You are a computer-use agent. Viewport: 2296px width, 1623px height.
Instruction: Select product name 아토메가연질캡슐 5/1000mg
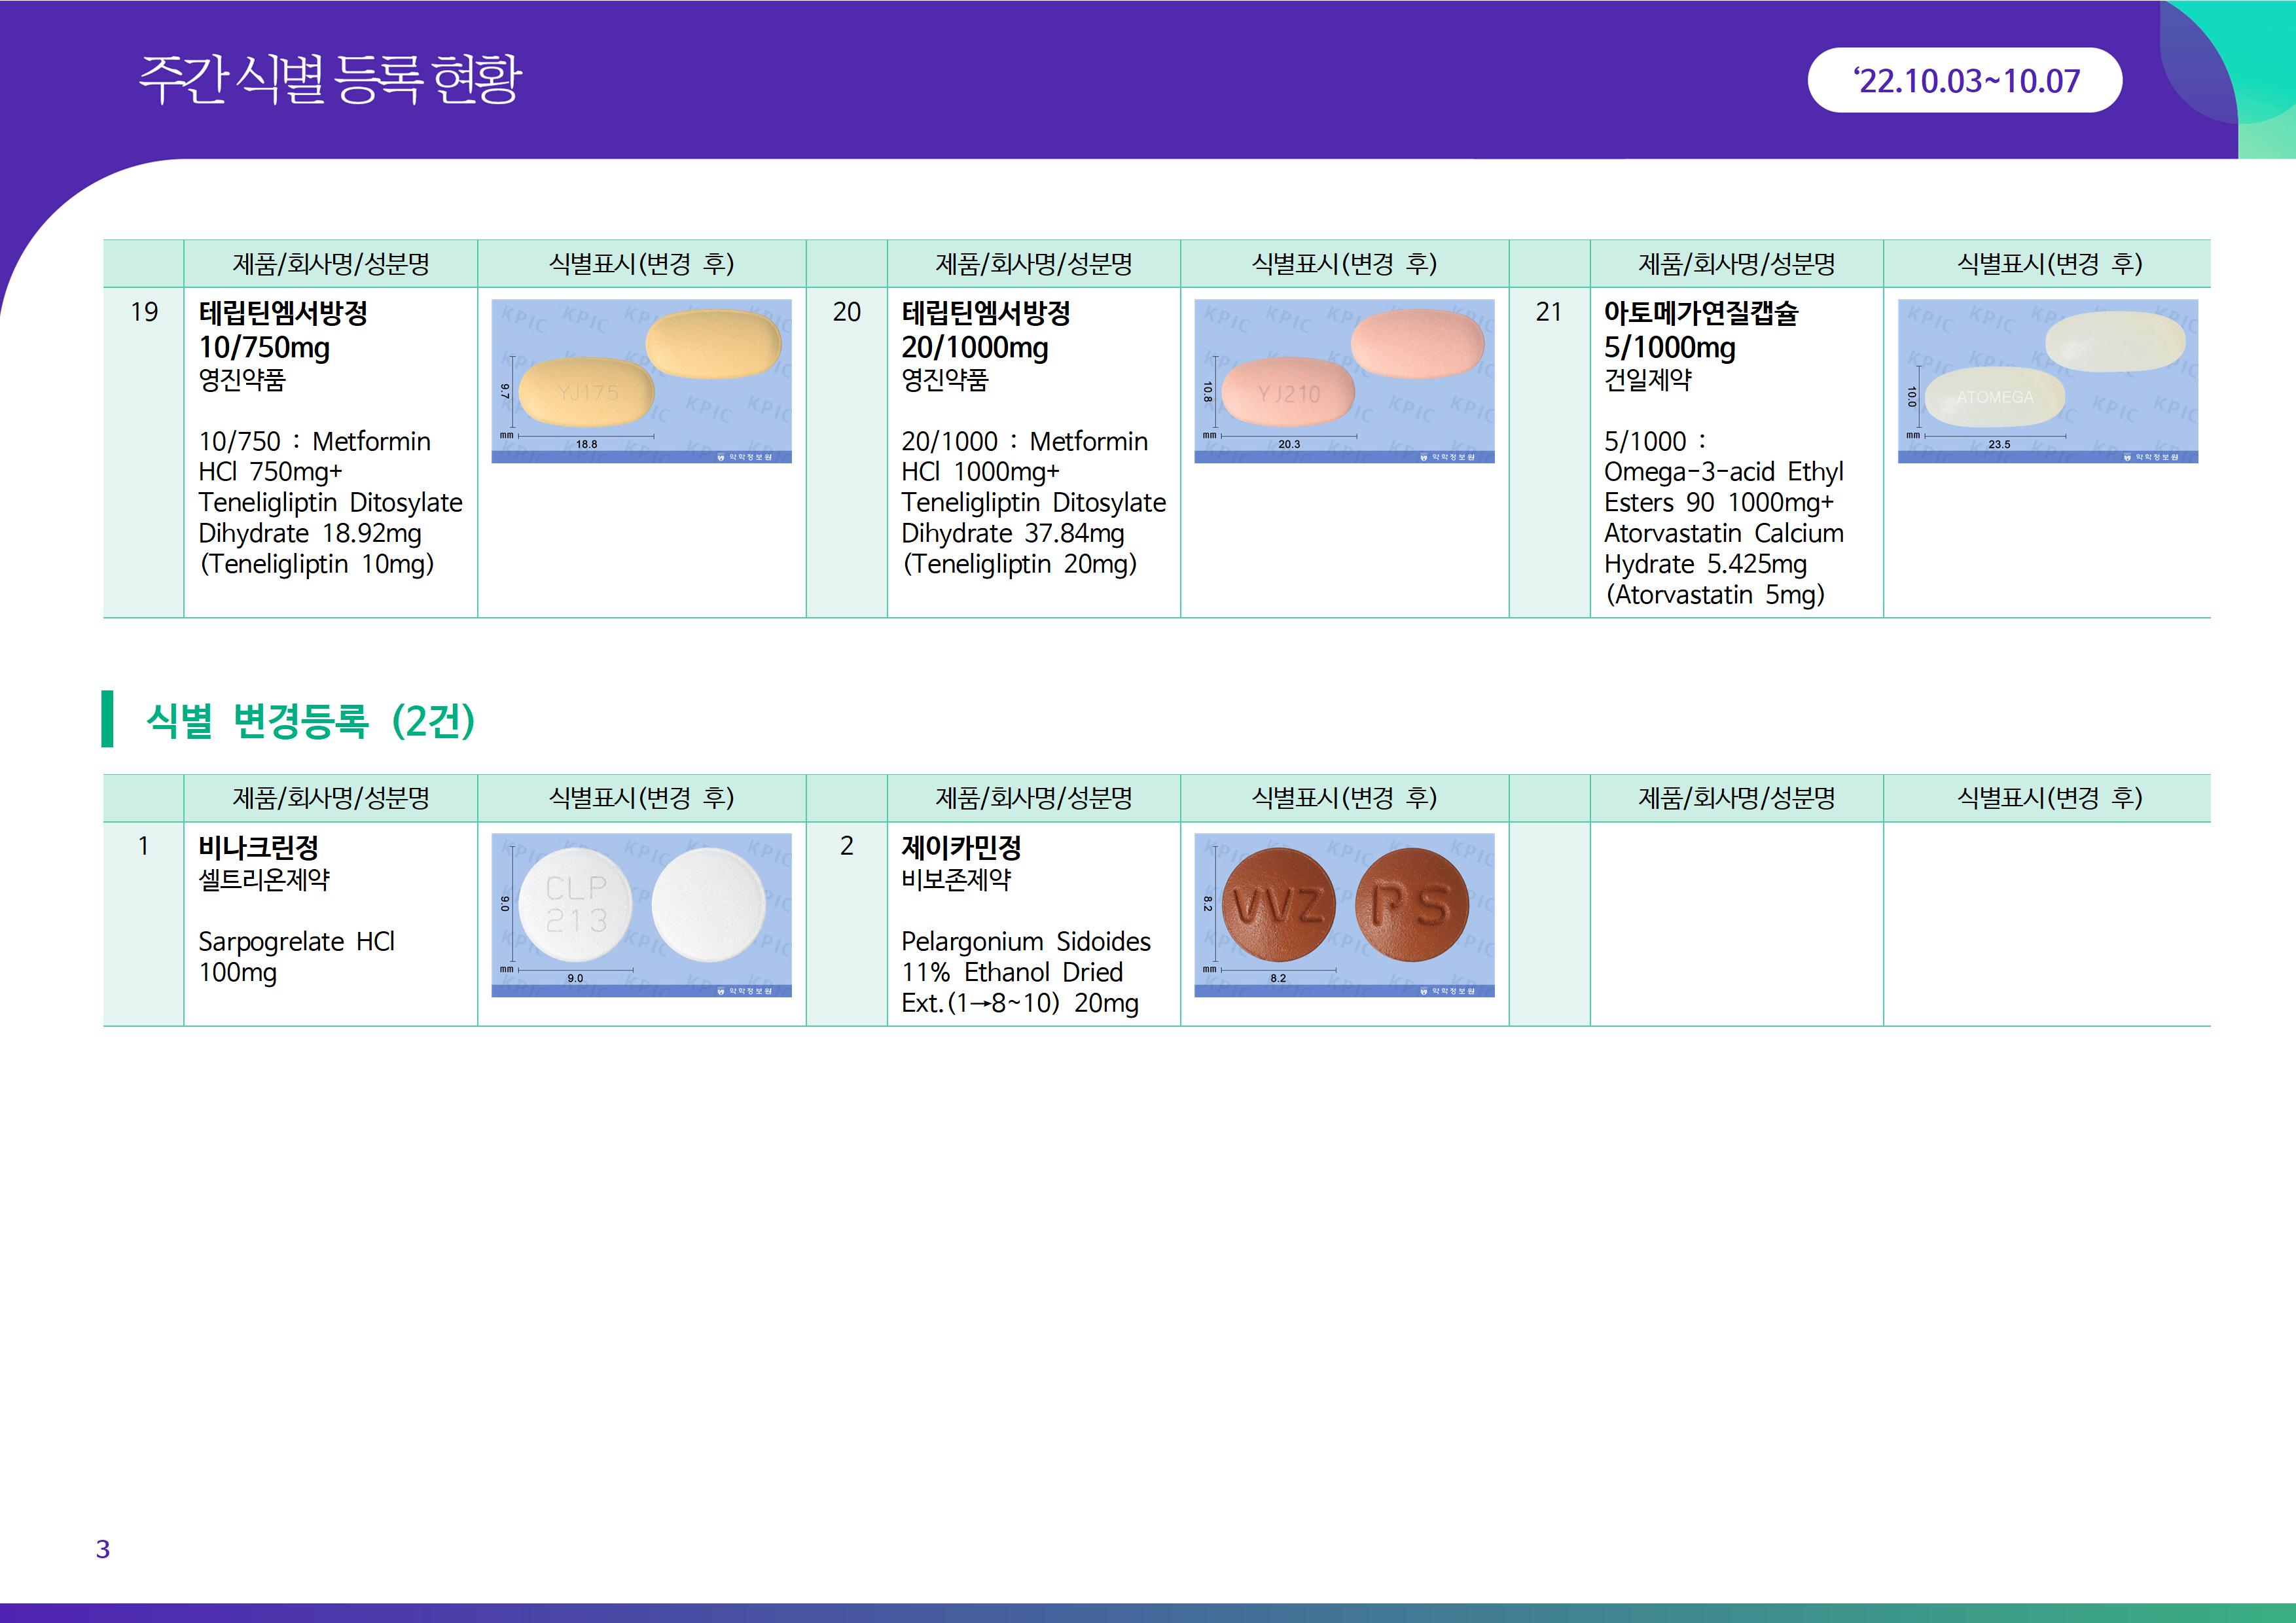click(1700, 330)
